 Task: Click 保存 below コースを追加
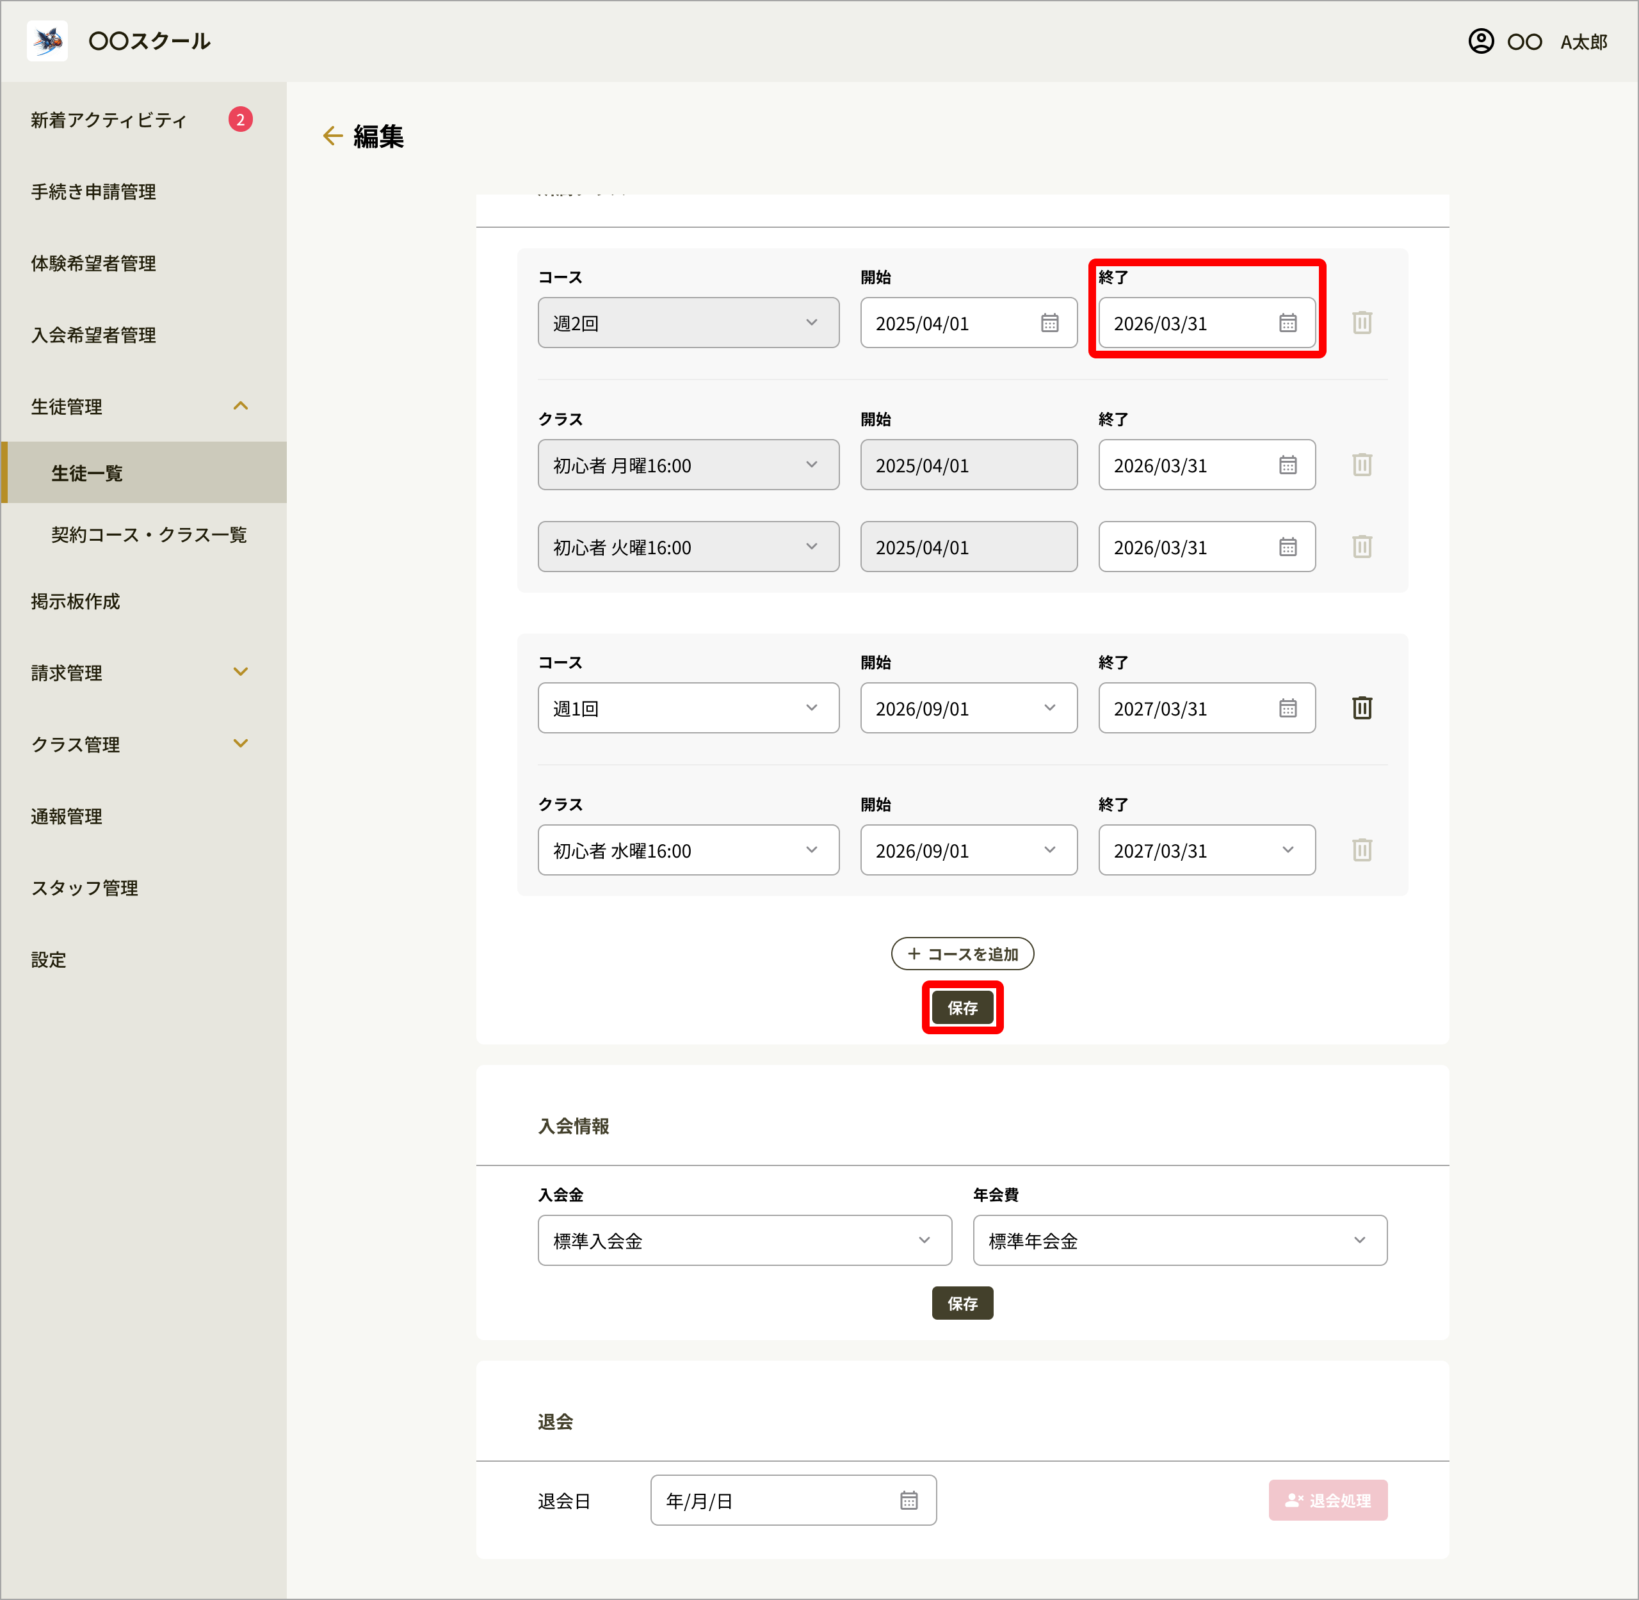click(962, 1007)
